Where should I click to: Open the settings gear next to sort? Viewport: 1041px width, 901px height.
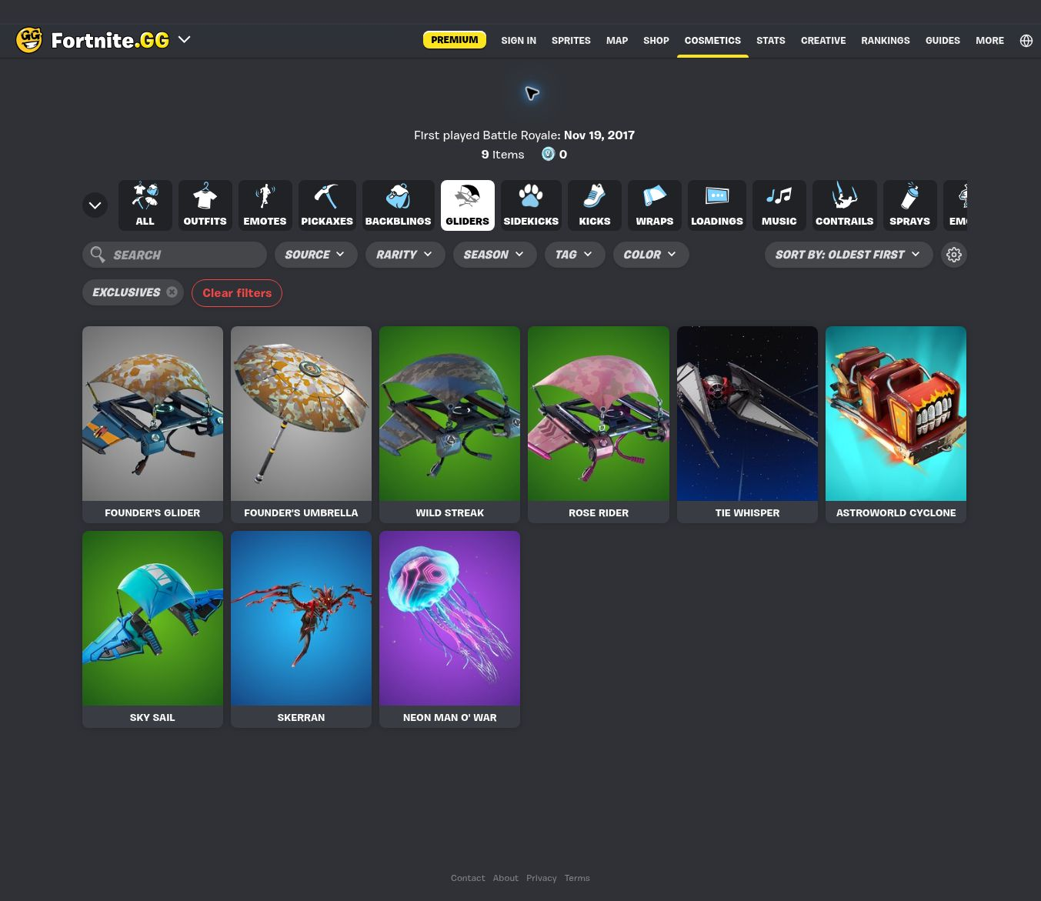pyautogui.click(x=954, y=255)
